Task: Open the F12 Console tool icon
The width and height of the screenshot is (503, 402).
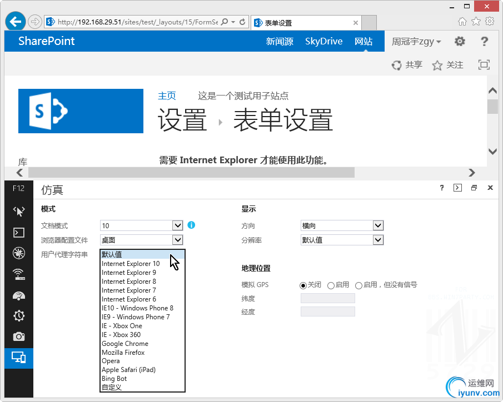Action: pos(18,233)
